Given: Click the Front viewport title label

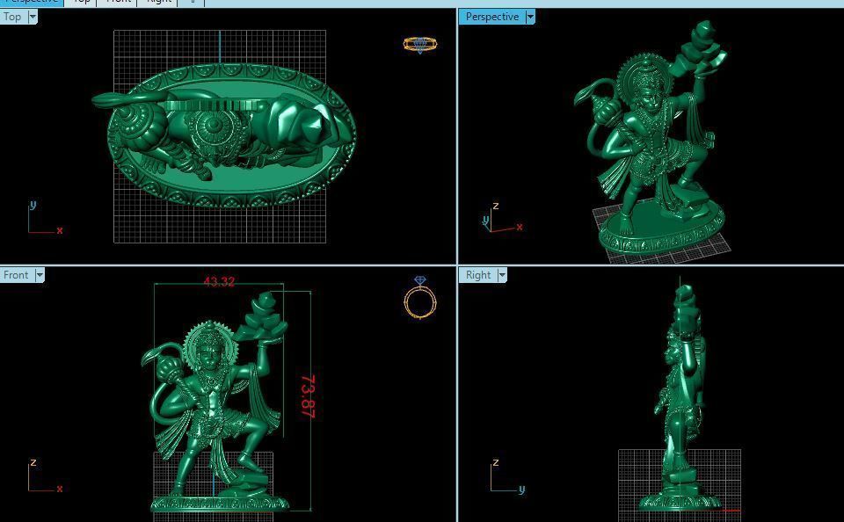Looking at the screenshot, I should (x=16, y=275).
